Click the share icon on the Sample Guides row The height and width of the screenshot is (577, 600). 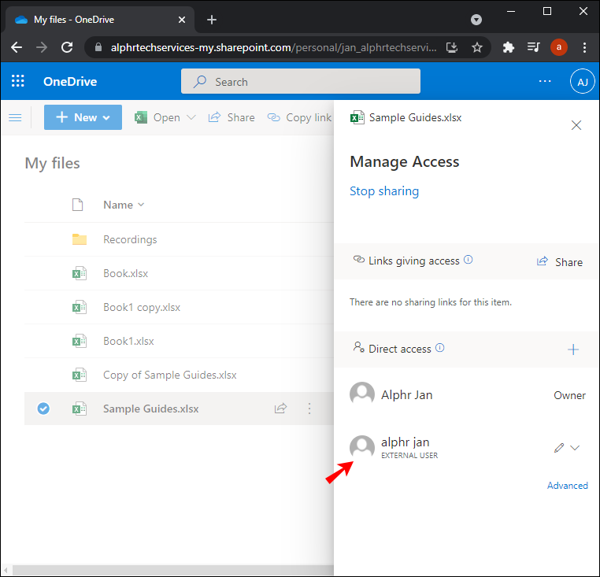(x=280, y=409)
